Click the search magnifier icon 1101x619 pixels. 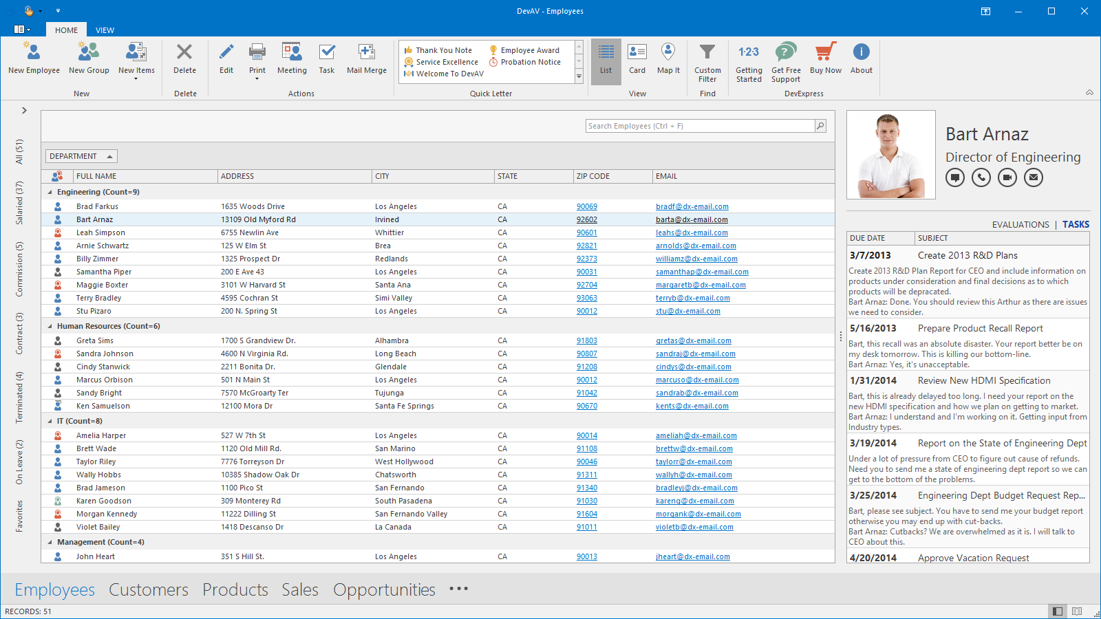[820, 126]
